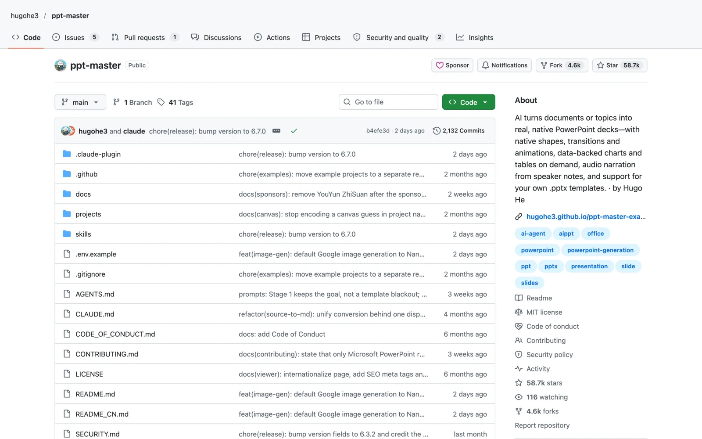Click Report repository

point(542,425)
